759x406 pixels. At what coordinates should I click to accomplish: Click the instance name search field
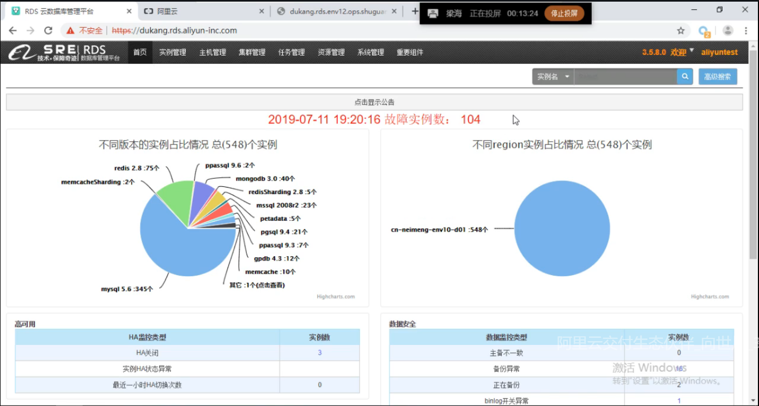click(x=626, y=77)
